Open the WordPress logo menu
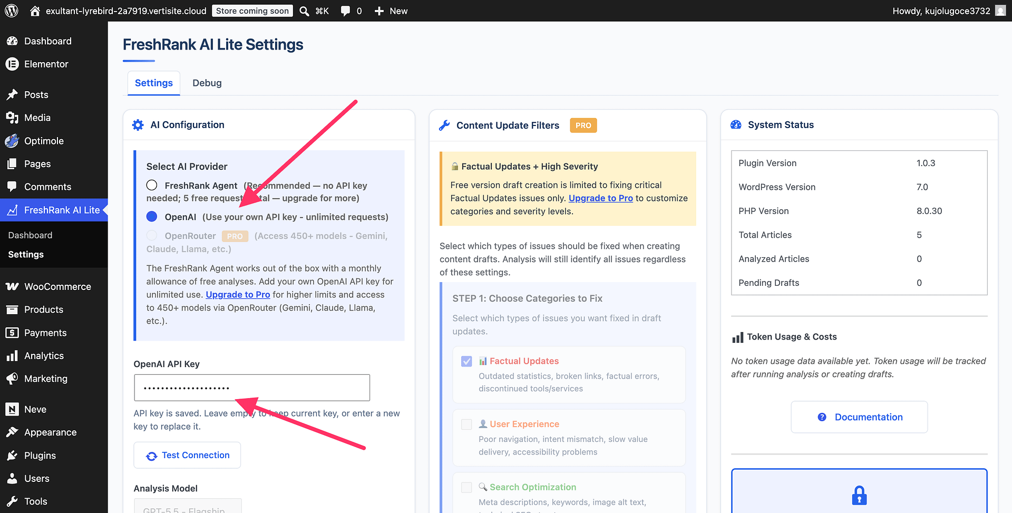Image resolution: width=1012 pixels, height=513 pixels. click(12, 11)
